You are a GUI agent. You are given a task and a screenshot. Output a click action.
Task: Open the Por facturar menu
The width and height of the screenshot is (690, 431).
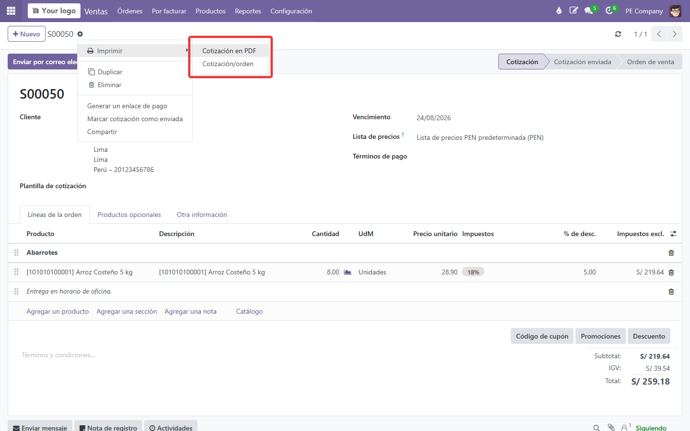169,11
